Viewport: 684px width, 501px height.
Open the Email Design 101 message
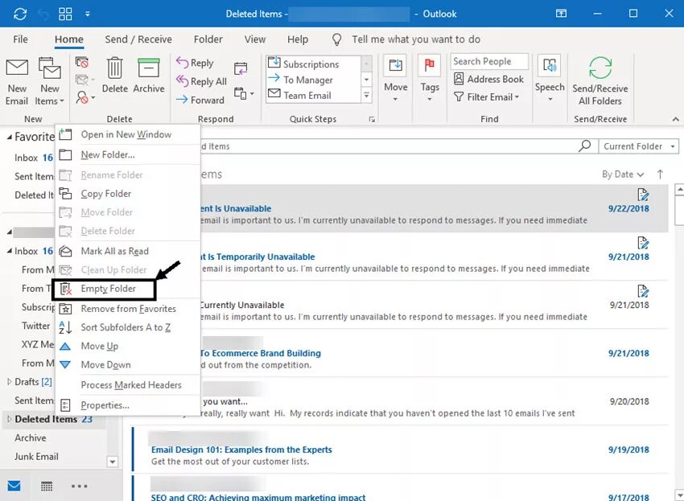coord(400,450)
